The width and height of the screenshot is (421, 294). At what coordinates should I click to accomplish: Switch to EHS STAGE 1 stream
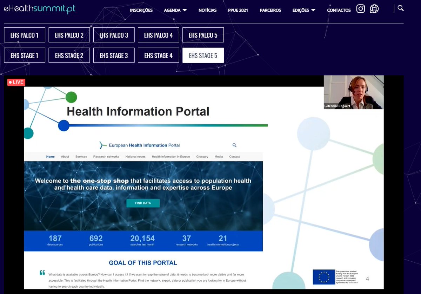(25, 55)
